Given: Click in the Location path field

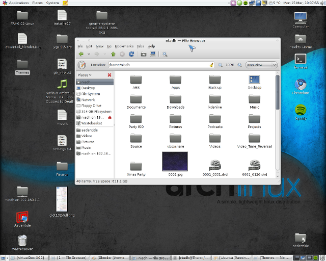Looking at the screenshot, I should tap(161, 65).
